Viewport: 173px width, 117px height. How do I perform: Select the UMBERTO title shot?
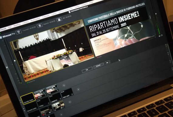coord(55,99)
